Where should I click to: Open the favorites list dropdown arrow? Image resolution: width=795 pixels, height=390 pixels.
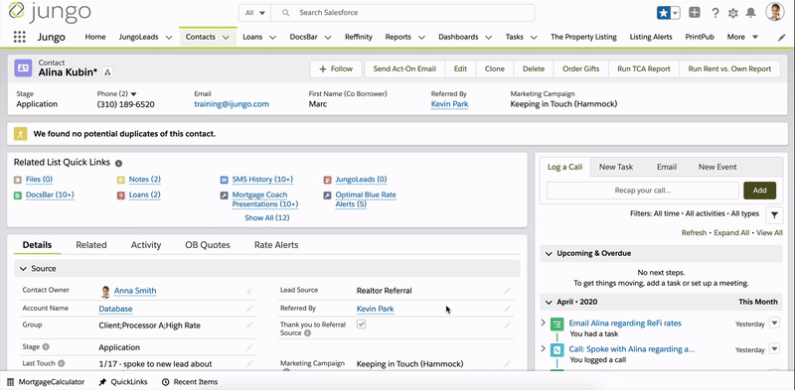[x=675, y=13]
